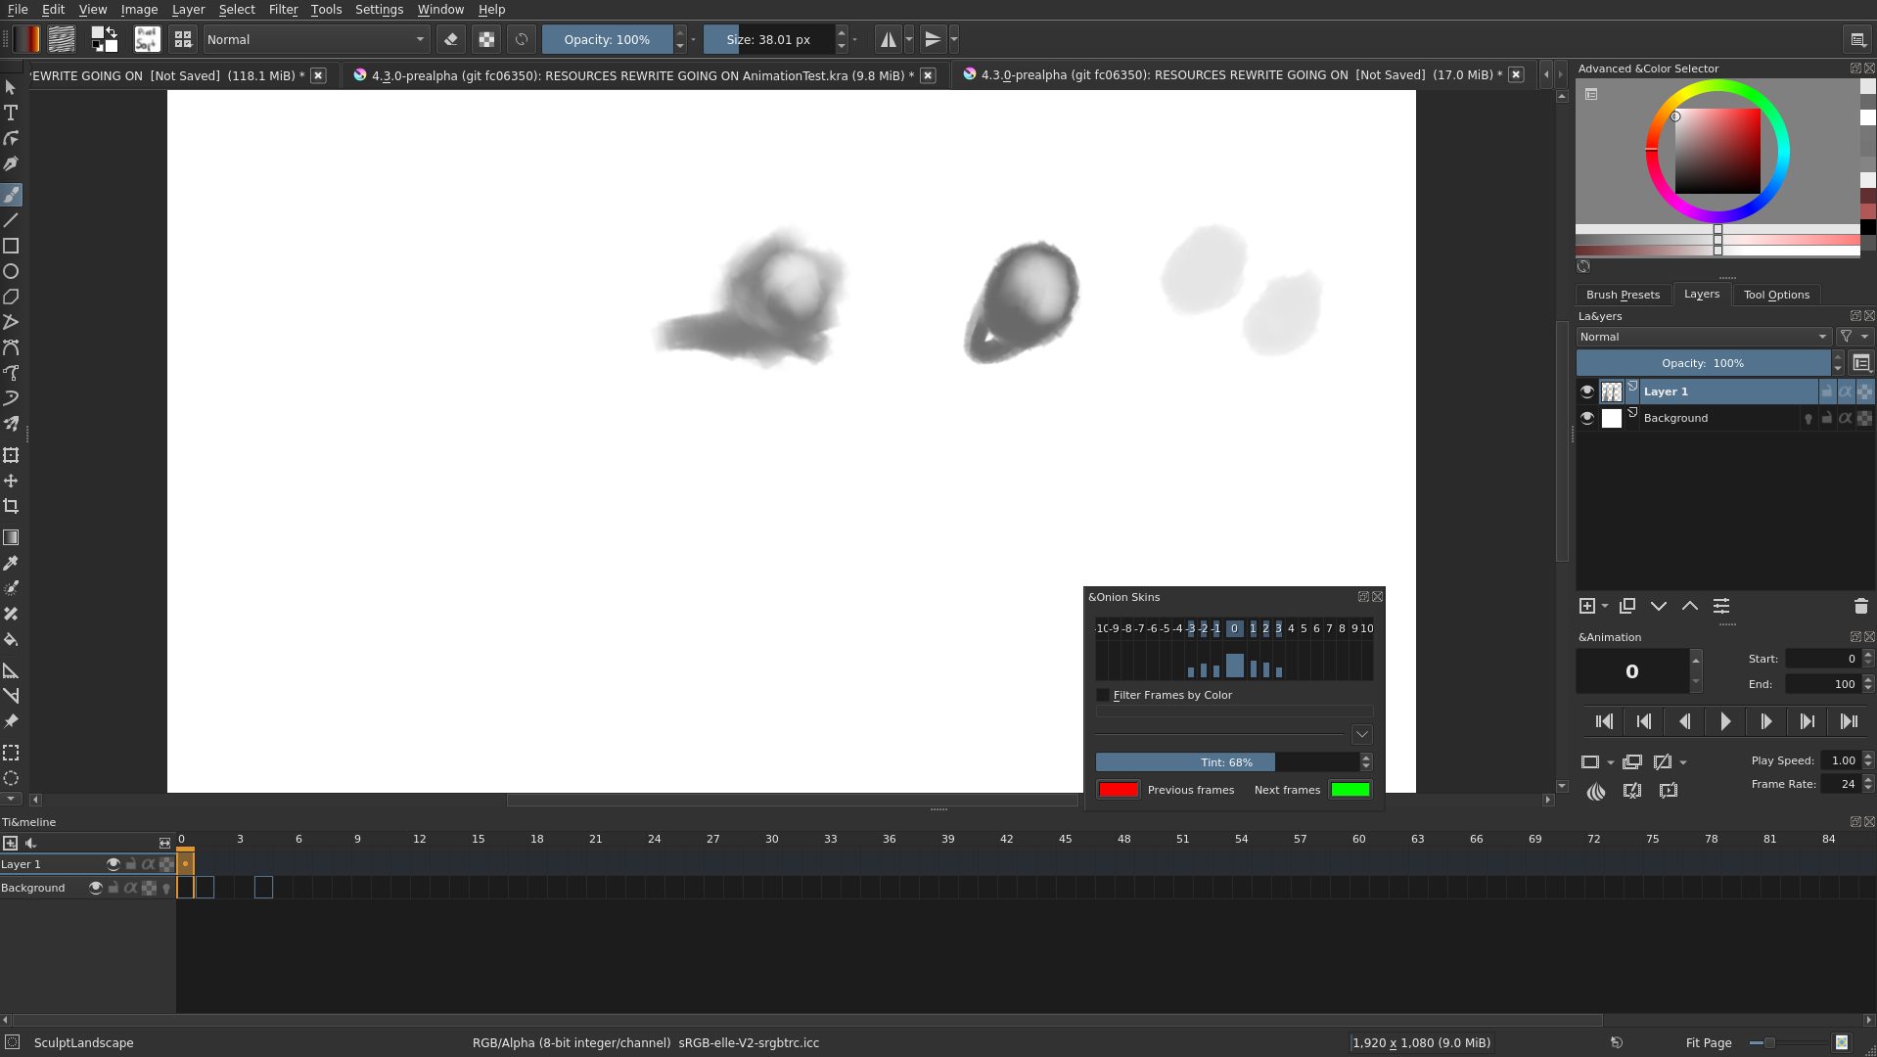Click horizontal mirror tool icon
Viewport: 1877px width, 1057px height.
(x=888, y=40)
